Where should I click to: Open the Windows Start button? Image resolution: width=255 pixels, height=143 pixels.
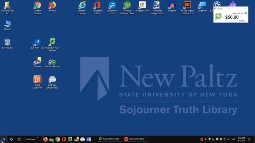(x=4, y=139)
